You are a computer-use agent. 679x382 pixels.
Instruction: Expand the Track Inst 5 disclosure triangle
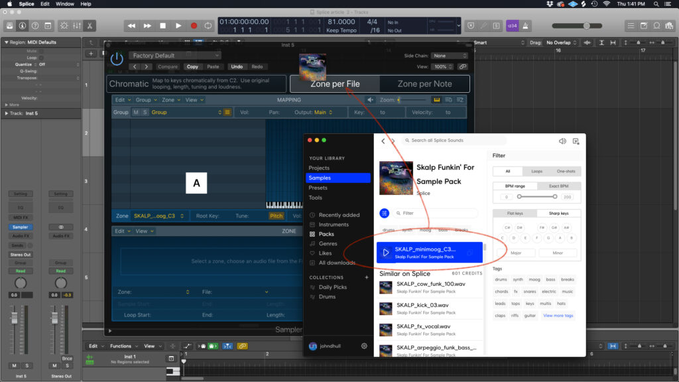(x=6, y=113)
